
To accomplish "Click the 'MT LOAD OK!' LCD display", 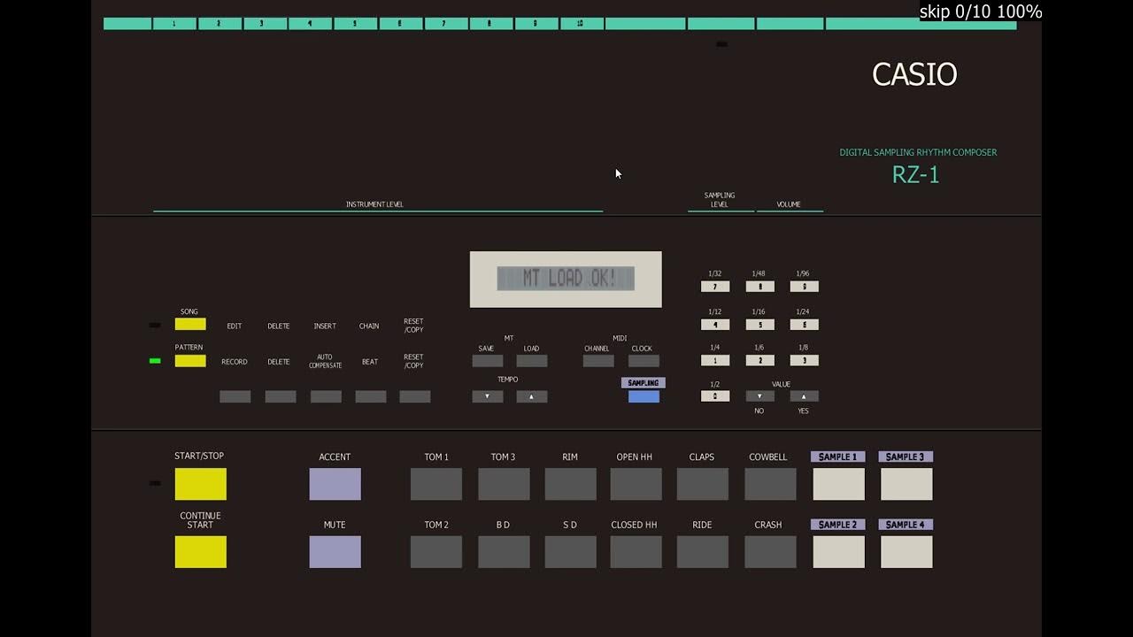I will coord(566,279).
